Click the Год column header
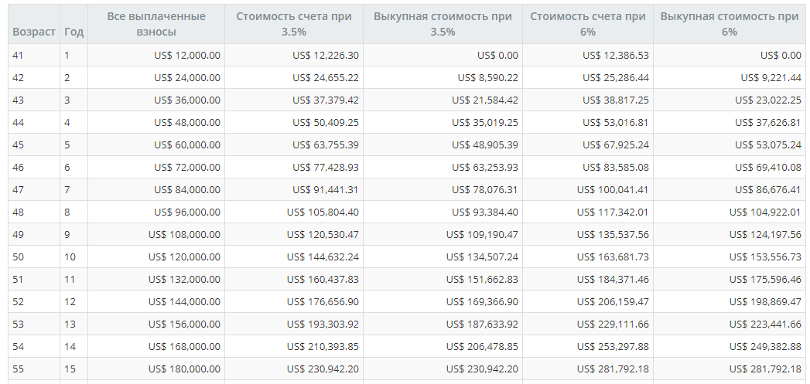 (x=73, y=32)
